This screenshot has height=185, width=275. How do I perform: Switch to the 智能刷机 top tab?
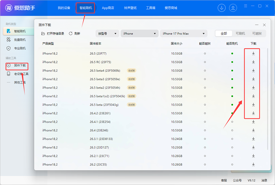[x=86, y=8]
